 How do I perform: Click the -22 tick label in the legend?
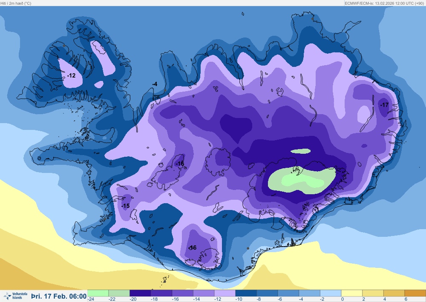112,299
